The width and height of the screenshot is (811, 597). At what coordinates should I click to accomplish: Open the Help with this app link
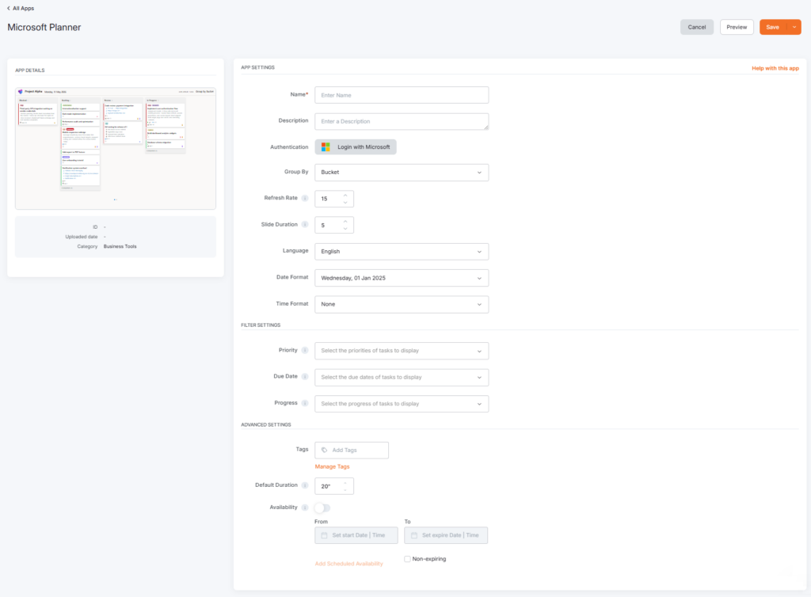point(775,68)
